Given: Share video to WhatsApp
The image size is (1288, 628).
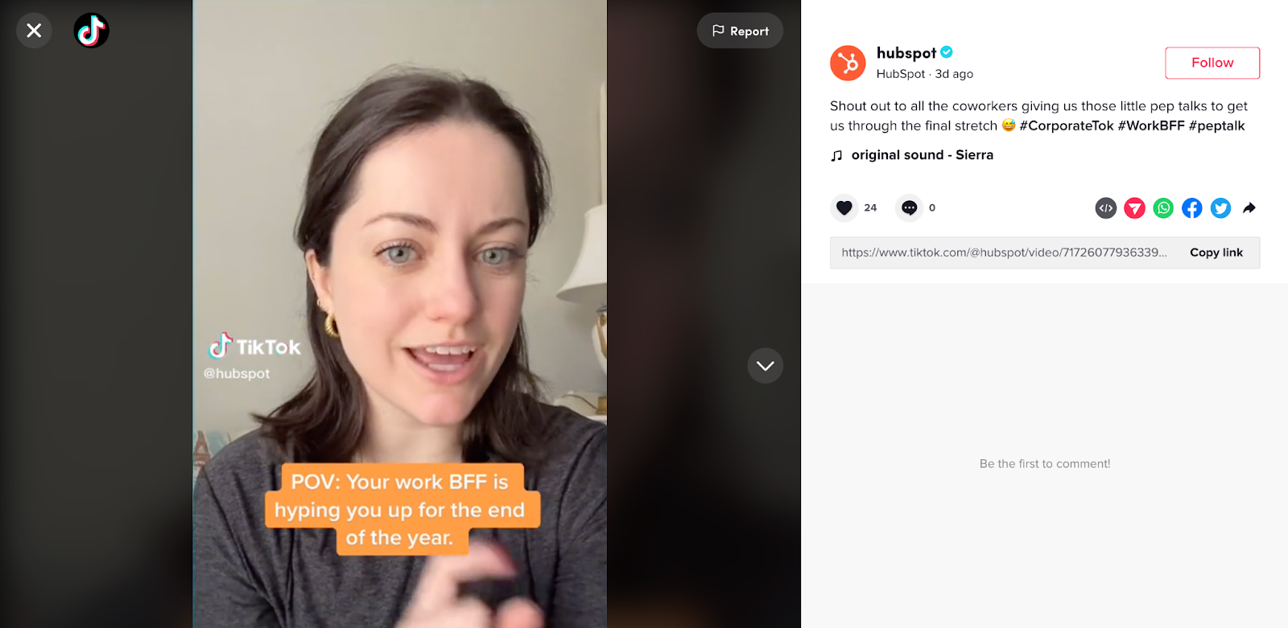Looking at the screenshot, I should click(1163, 208).
